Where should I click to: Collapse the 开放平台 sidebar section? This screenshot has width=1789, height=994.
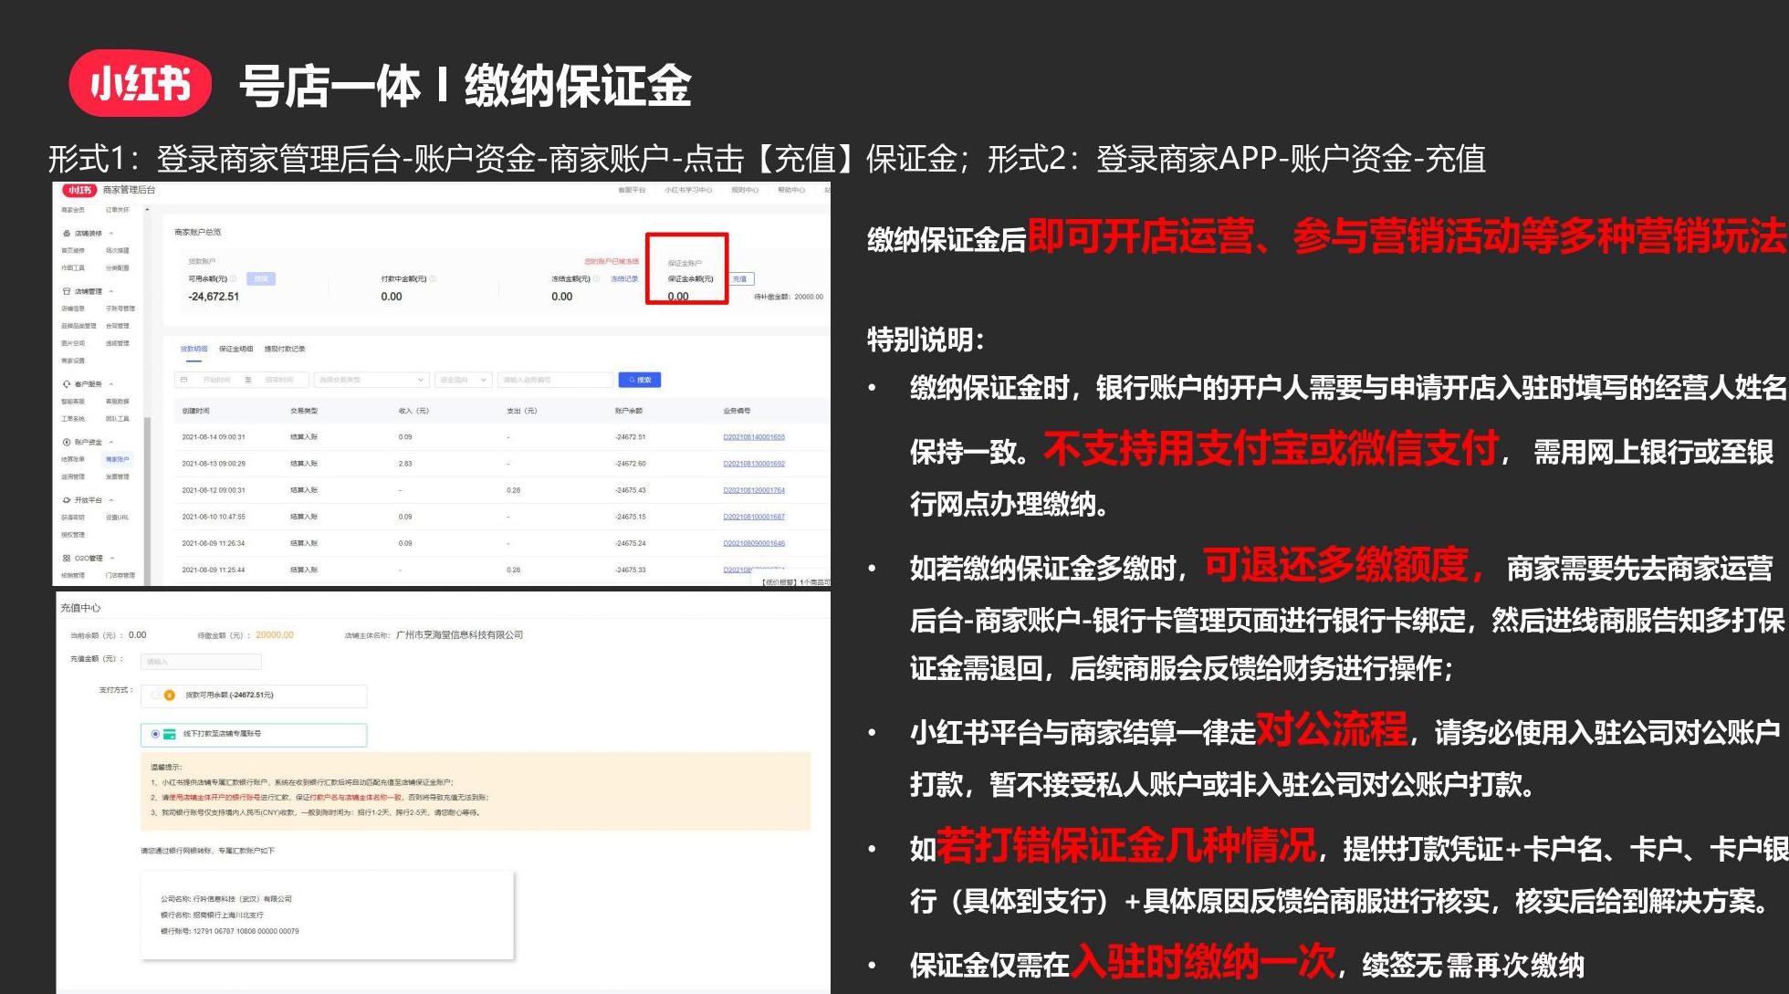click(x=111, y=500)
